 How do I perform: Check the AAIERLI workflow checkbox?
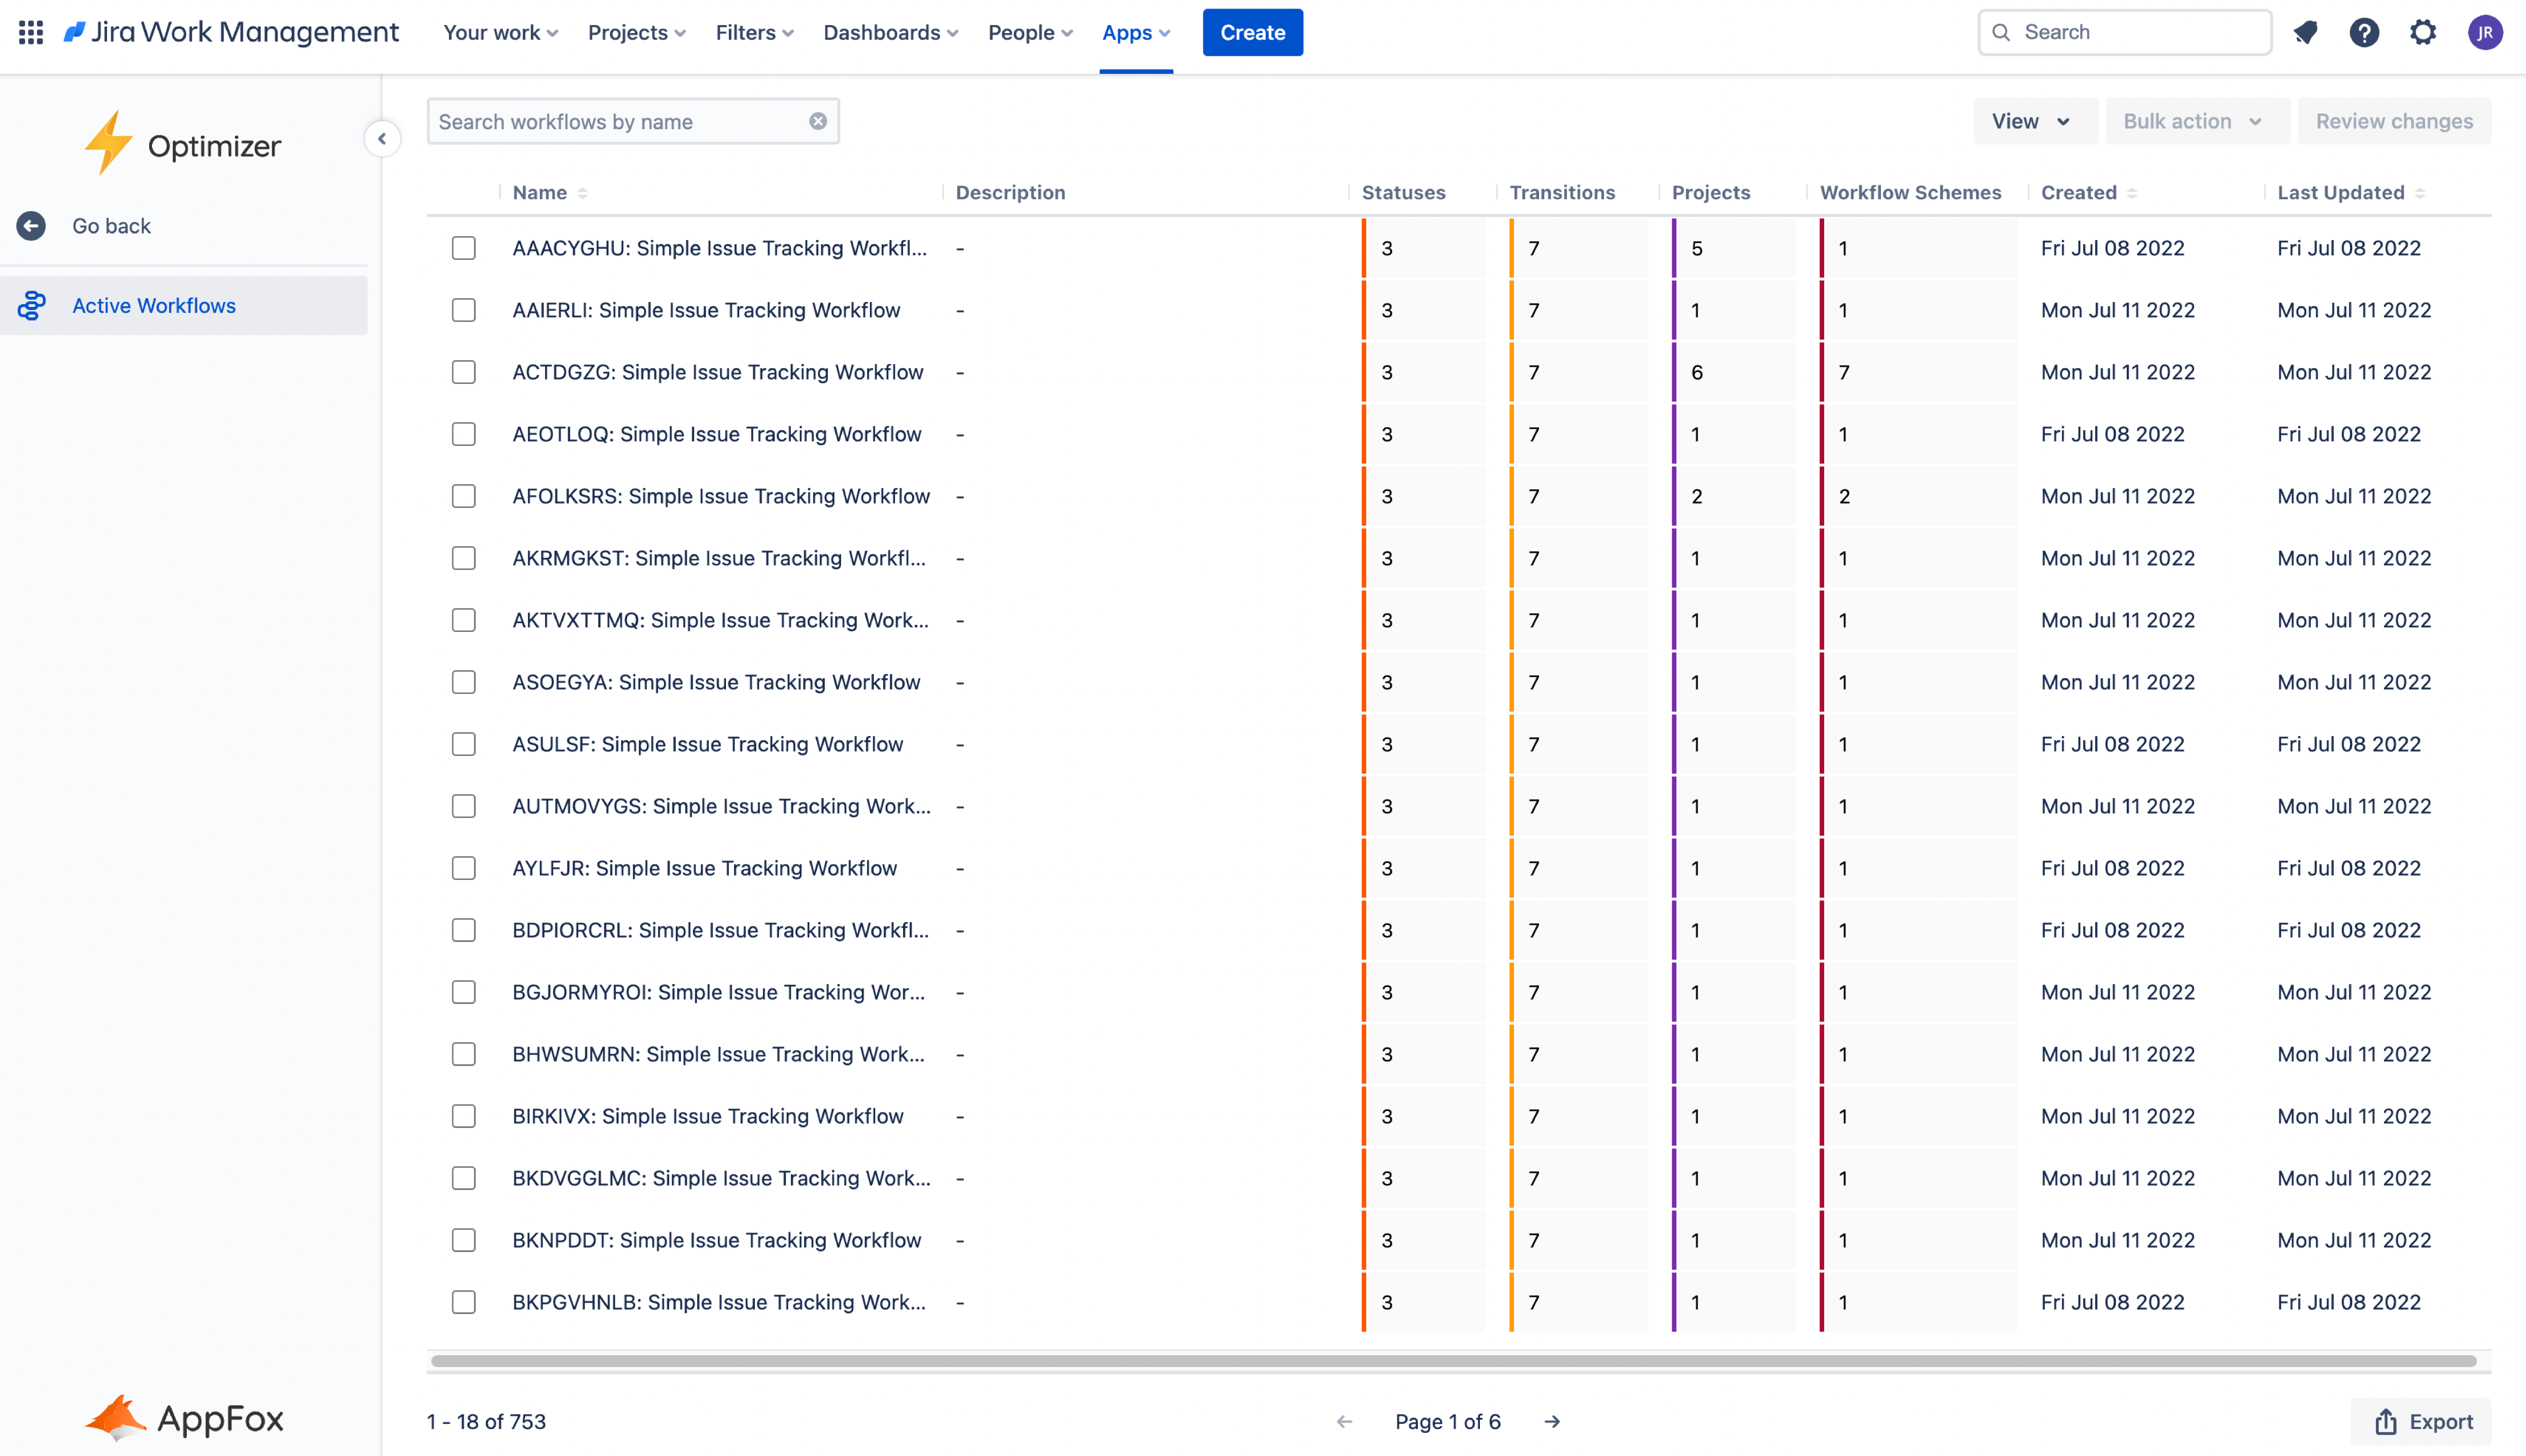(x=463, y=310)
